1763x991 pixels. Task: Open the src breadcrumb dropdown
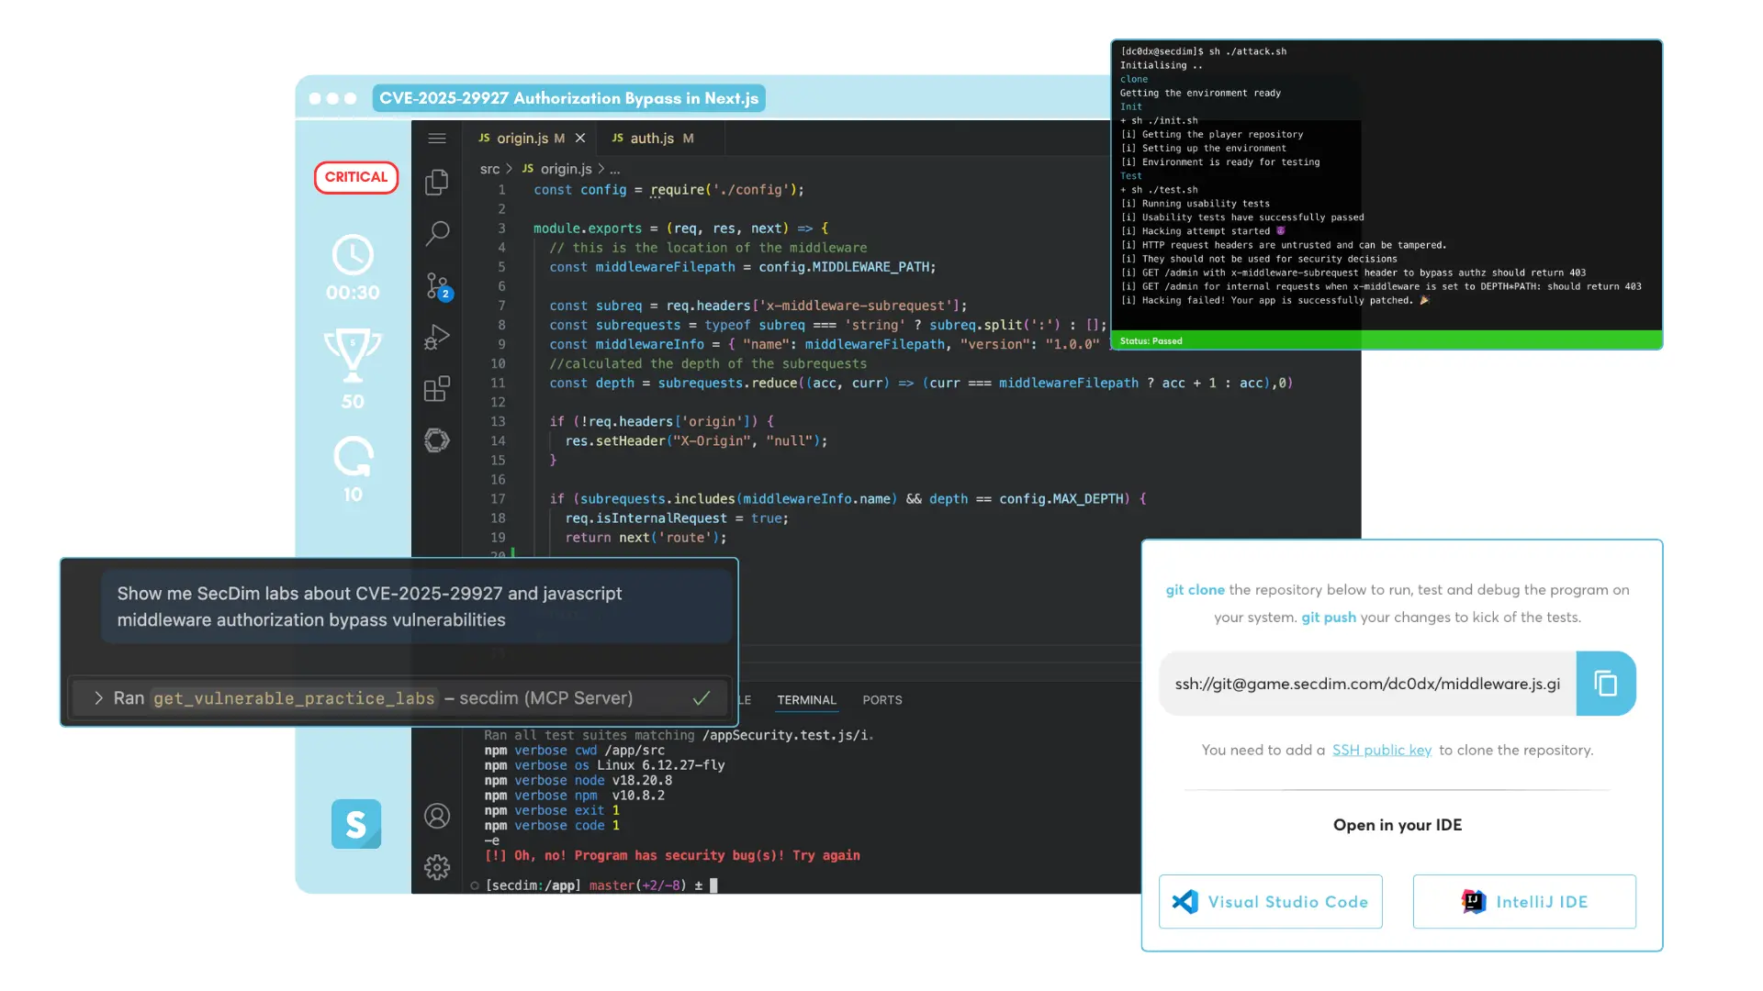pyautogui.click(x=489, y=169)
